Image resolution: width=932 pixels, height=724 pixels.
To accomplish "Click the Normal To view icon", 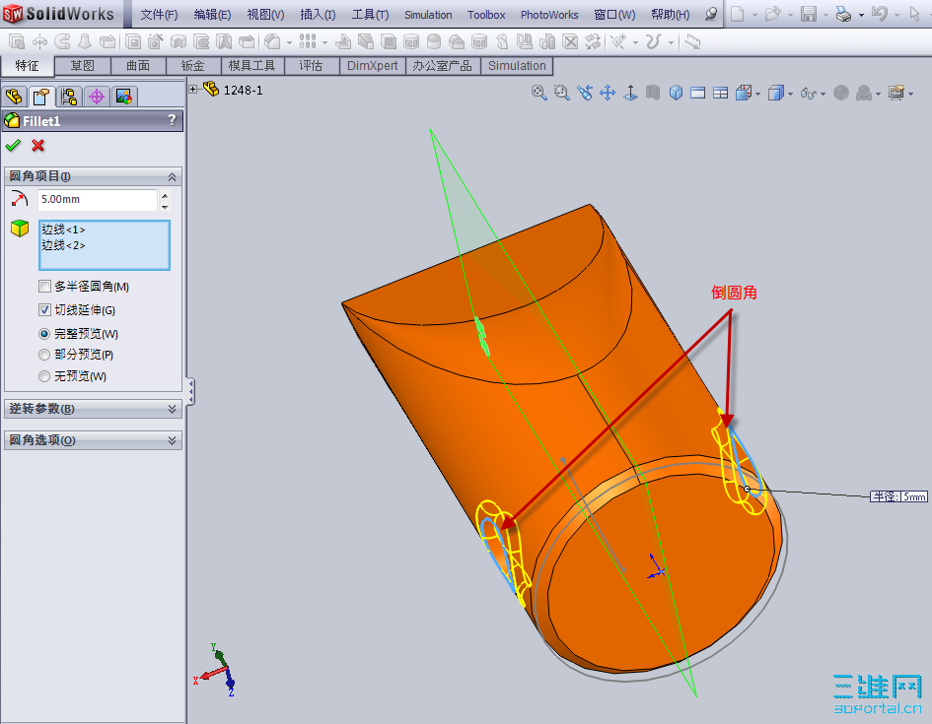I will pos(630,93).
